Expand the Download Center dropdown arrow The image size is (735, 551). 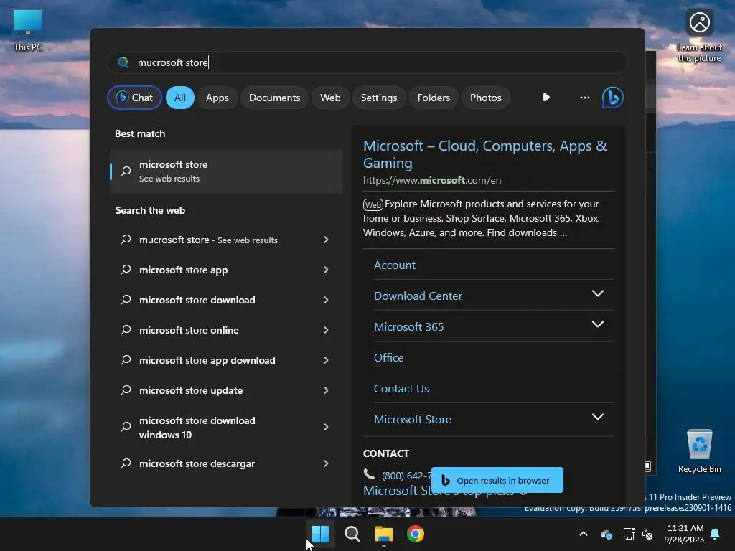click(x=598, y=293)
